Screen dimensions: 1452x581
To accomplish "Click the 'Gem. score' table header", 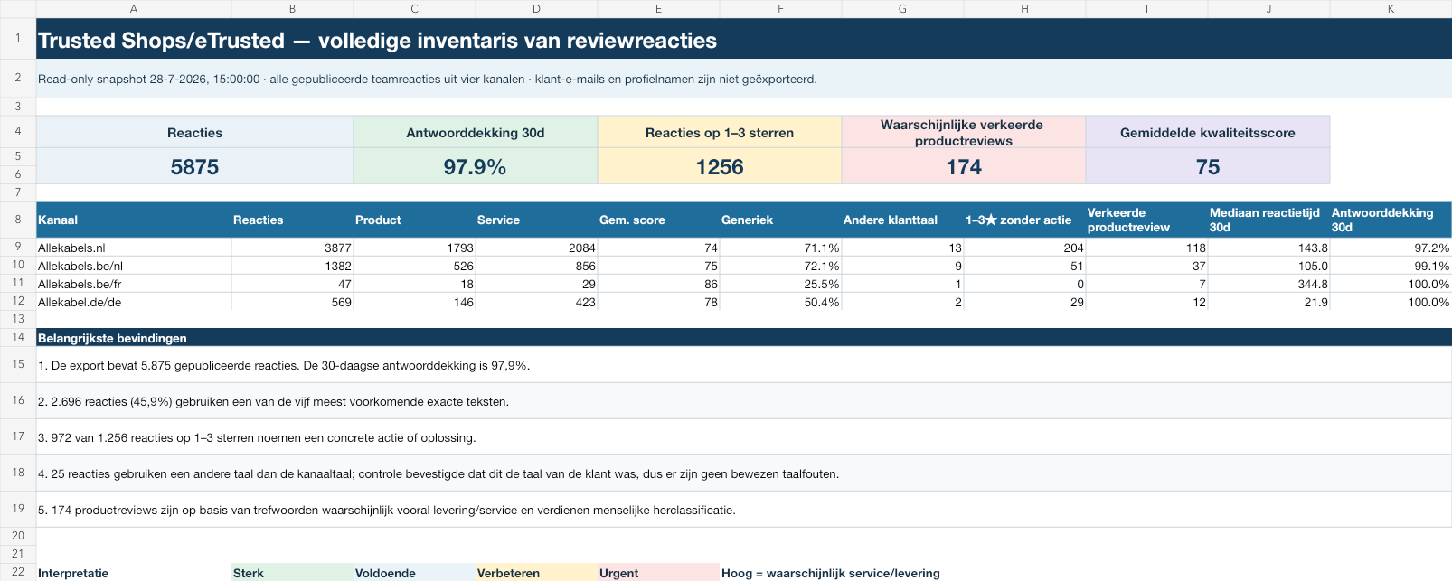I will (x=658, y=220).
